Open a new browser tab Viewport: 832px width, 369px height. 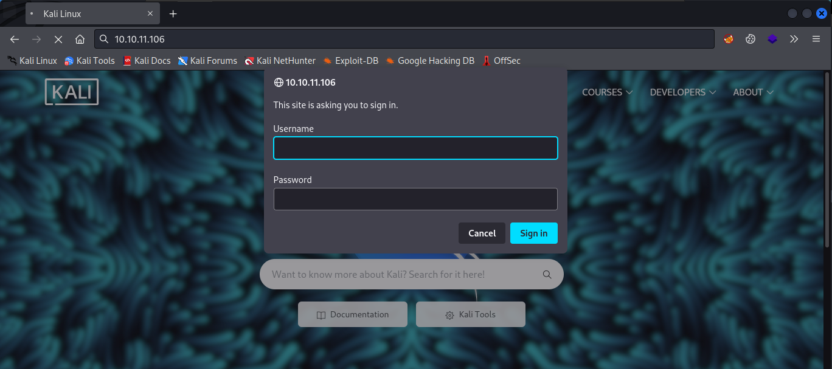click(x=173, y=13)
